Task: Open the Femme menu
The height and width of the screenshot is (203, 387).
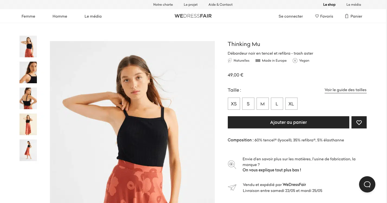Action: [28, 16]
